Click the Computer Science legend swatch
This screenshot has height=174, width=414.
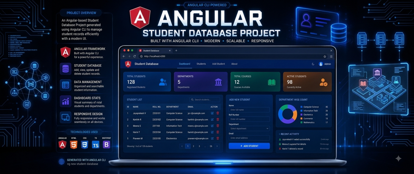pos(301,107)
